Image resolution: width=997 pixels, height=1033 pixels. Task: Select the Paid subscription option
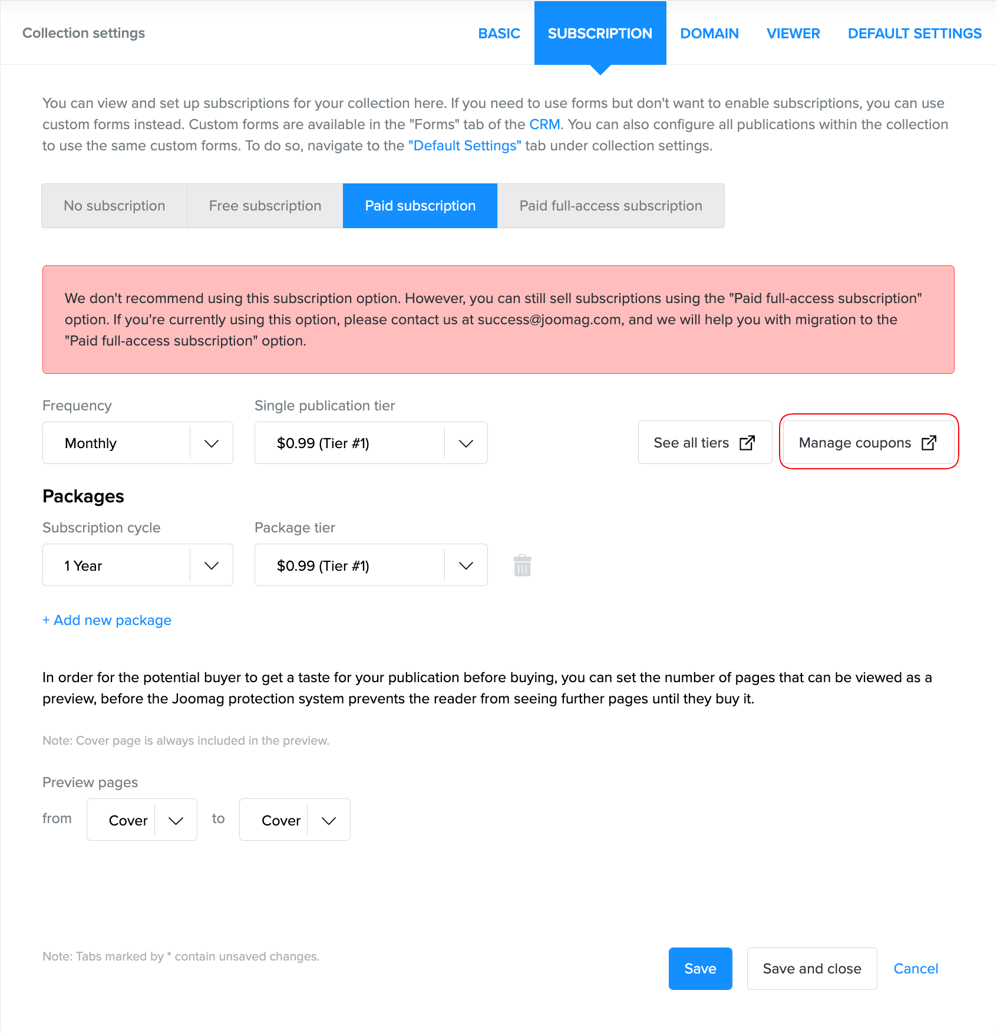tap(420, 206)
